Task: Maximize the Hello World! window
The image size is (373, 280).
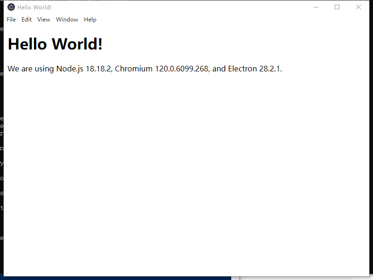Action: (337, 7)
